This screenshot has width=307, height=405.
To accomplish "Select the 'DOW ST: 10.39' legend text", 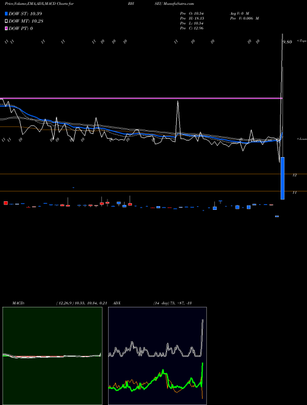I will [25, 13].
